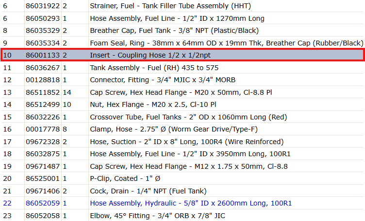
Task: Click part number 86052059 link
Action: point(43,204)
